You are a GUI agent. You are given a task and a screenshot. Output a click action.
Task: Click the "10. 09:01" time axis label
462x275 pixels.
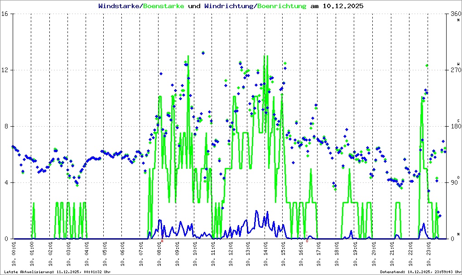click(176, 253)
